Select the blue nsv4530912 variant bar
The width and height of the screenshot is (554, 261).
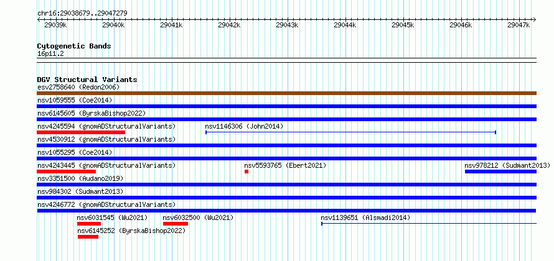[286, 145]
